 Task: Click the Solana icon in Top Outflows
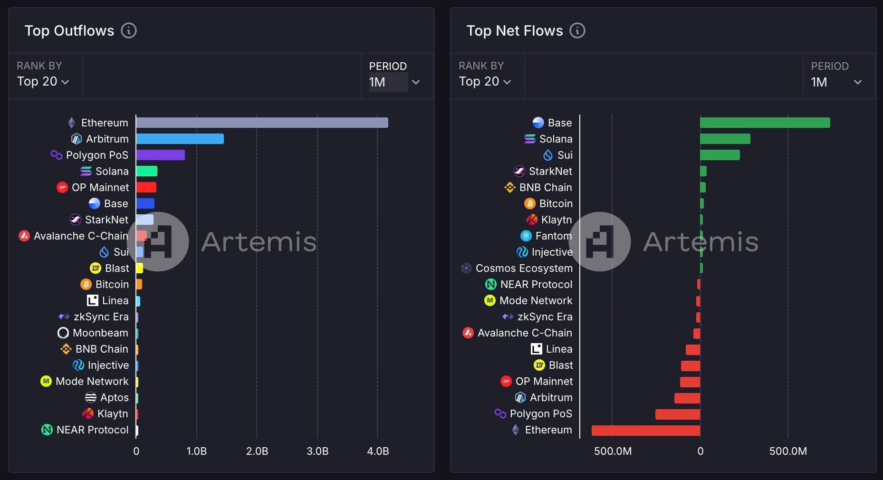(86, 171)
